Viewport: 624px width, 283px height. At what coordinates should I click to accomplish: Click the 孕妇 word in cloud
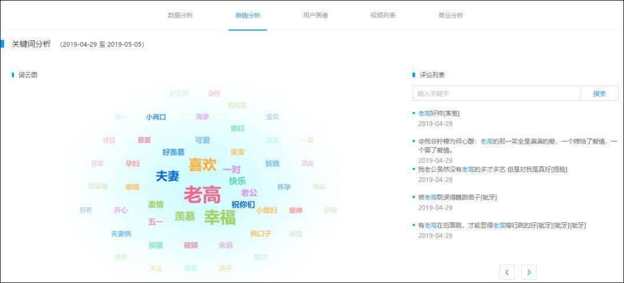click(x=132, y=163)
